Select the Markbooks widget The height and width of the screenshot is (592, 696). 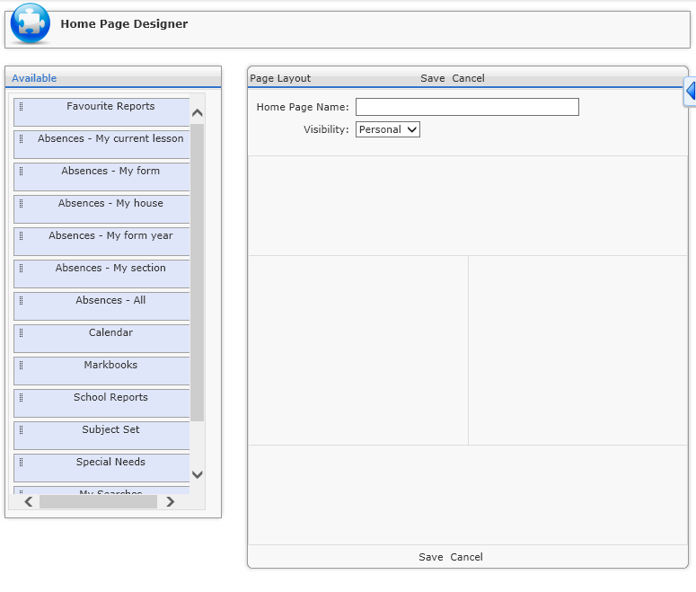pyautogui.click(x=101, y=372)
